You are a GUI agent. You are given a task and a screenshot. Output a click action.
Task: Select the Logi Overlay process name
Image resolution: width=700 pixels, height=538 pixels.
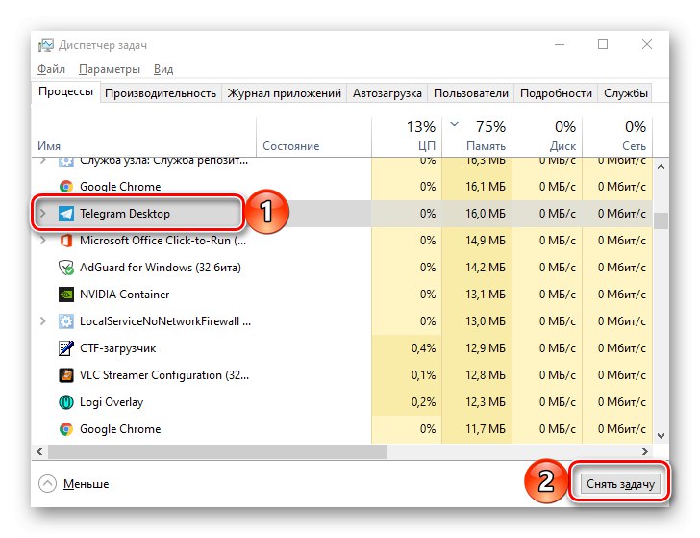pos(112,402)
